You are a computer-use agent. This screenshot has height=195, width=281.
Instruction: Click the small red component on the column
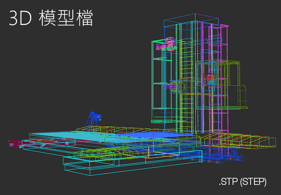(211, 78)
